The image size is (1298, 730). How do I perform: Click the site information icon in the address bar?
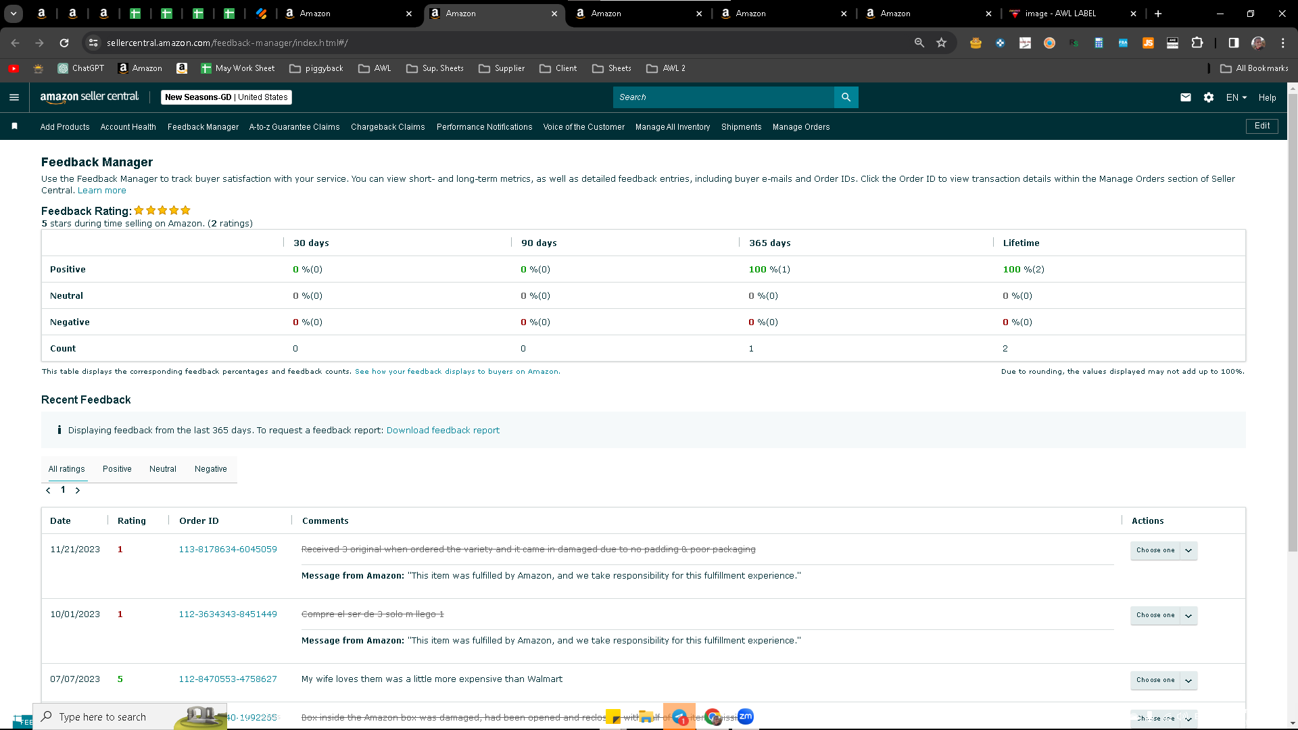(93, 43)
